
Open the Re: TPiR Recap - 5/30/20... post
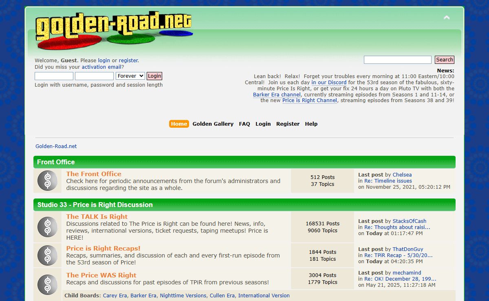(x=398, y=255)
